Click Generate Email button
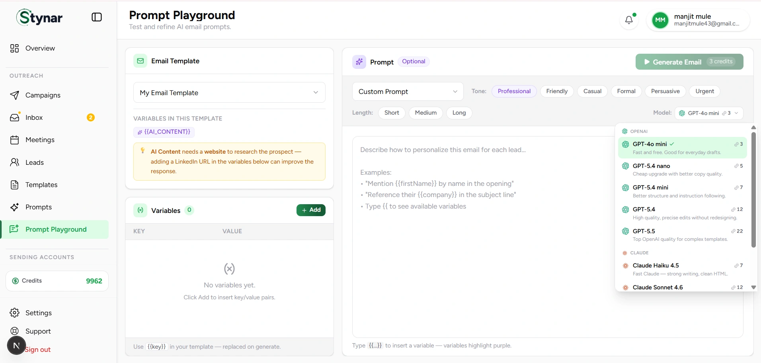This screenshot has width=761, height=363. tap(689, 62)
